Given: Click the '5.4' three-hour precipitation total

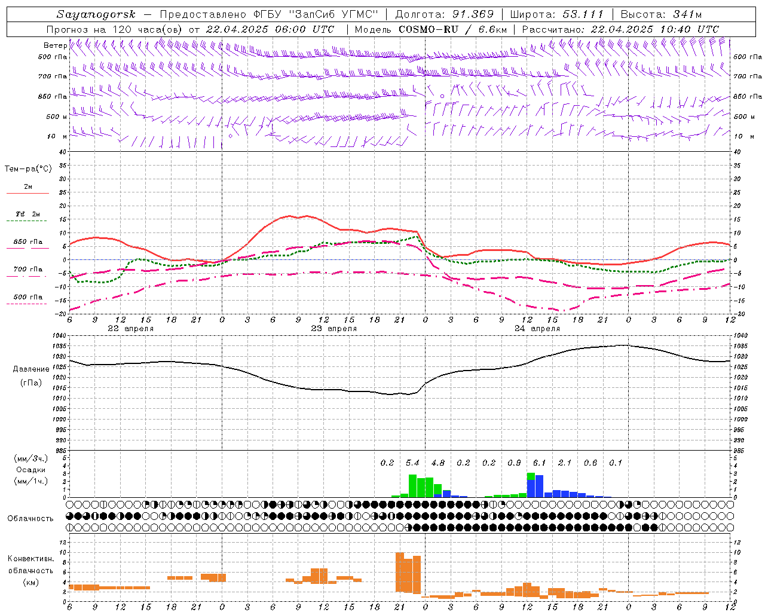Looking at the screenshot, I should 413,463.
